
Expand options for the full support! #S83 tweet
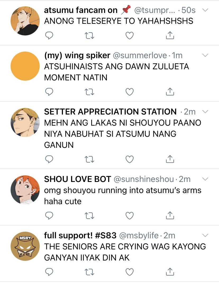point(205,235)
